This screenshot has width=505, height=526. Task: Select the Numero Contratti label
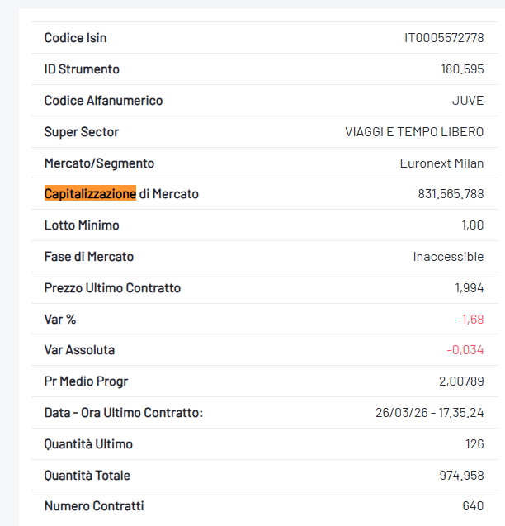pyautogui.click(x=93, y=506)
